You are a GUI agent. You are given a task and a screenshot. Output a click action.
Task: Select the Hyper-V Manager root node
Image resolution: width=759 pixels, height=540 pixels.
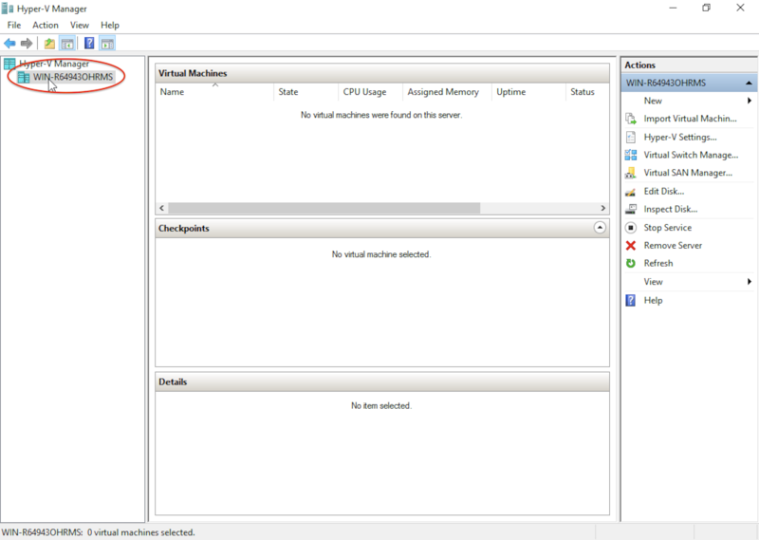pyautogui.click(x=54, y=64)
